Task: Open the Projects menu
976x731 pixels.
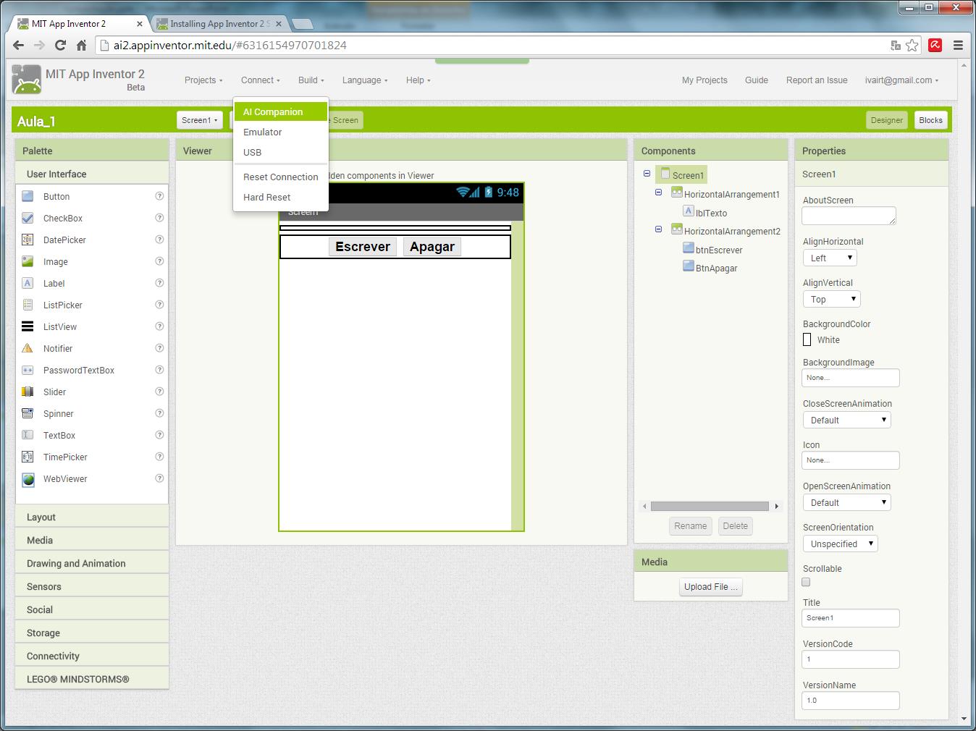Action: (x=203, y=80)
